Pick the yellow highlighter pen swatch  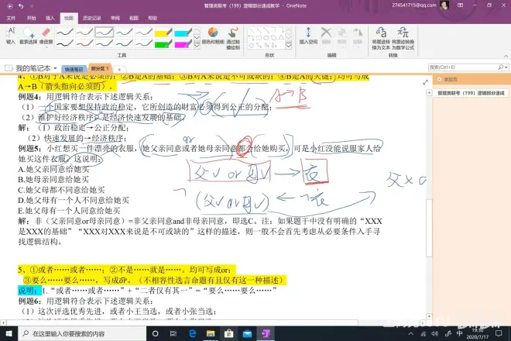click(x=163, y=33)
